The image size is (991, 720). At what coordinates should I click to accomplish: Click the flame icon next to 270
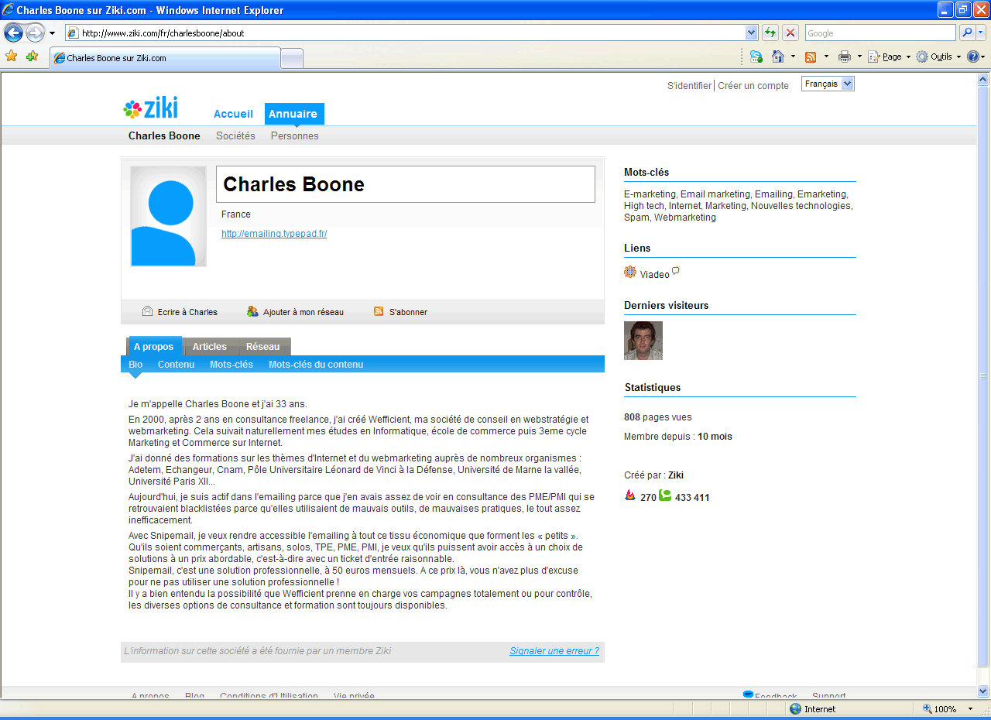coord(630,495)
